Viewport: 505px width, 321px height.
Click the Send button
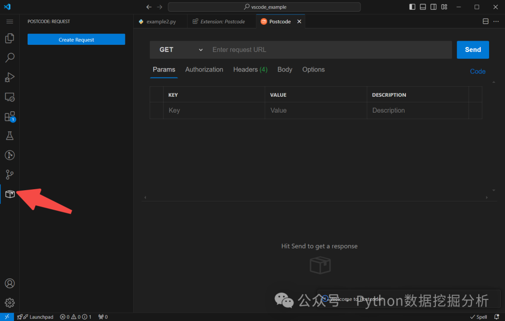473,50
